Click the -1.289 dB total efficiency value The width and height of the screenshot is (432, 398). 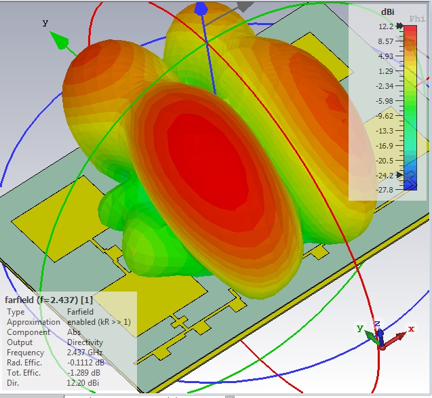(83, 373)
